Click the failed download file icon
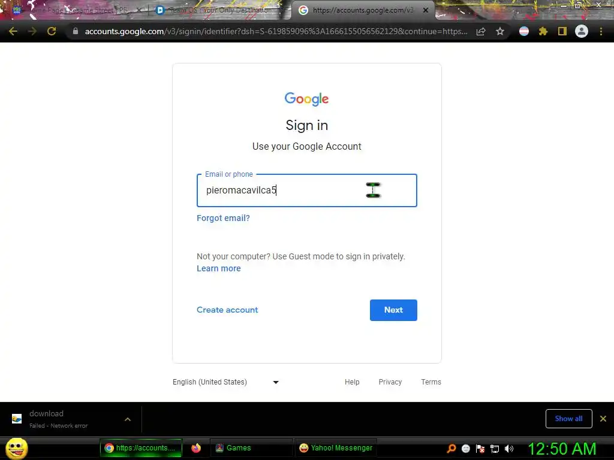 point(17,419)
